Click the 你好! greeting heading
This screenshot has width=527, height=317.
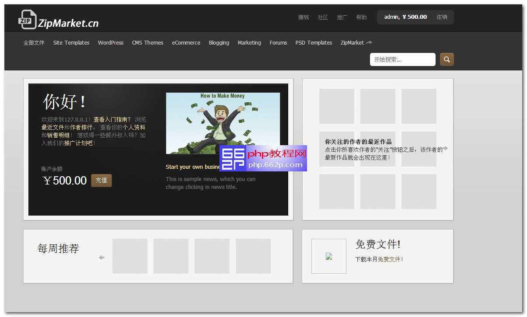pyautogui.click(x=64, y=102)
